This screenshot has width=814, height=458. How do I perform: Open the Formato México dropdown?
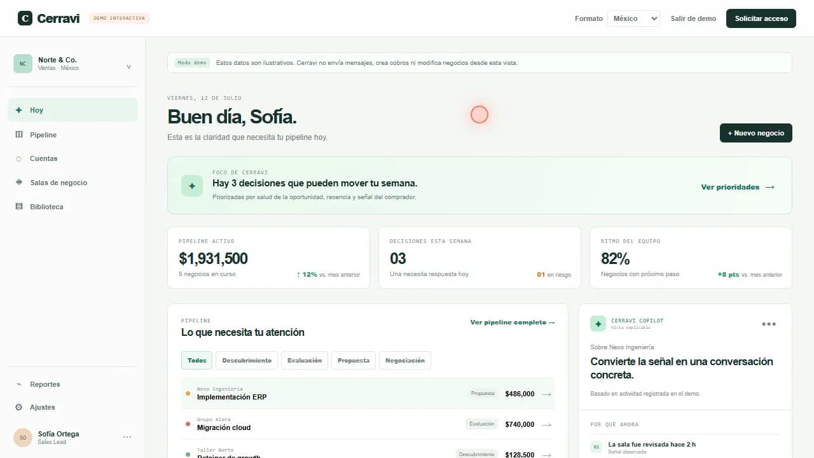click(x=633, y=18)
